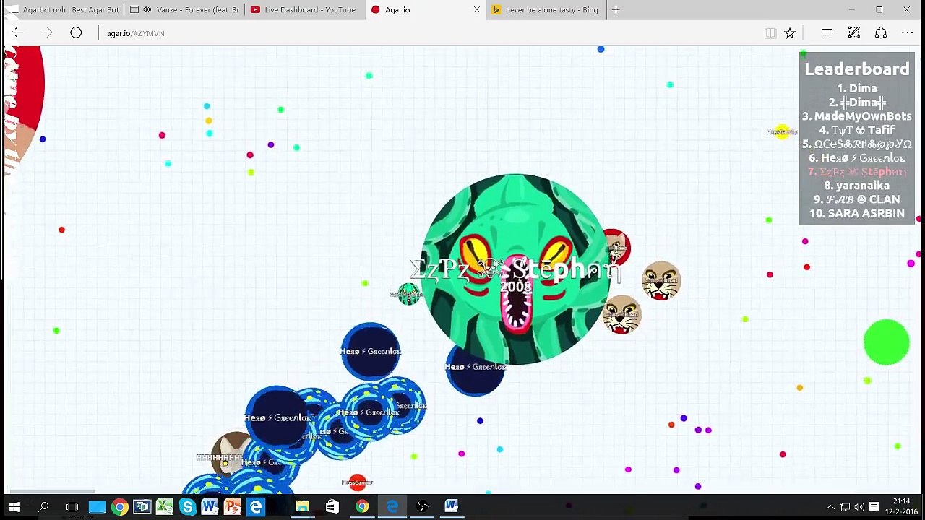Launch Excel from the taskbar
Image resolution: width=925 pixels, height=520 pixels.
pyautogui.click(x=165, y=507)
